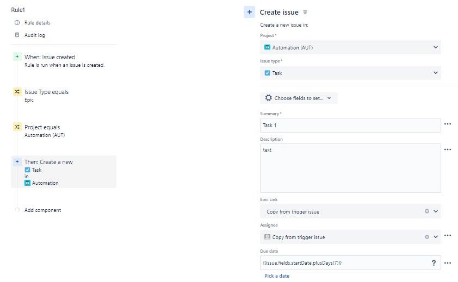Click the Audit log document icon
This screenshot has width=458, height=282.
(17, 35)
